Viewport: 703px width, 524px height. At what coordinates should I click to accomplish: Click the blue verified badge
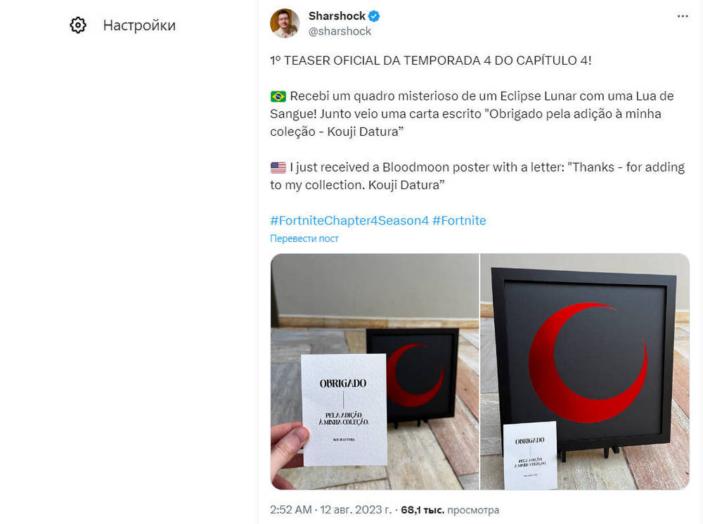coord(374,16)
